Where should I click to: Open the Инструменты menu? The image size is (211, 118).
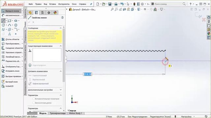[64, 4]
